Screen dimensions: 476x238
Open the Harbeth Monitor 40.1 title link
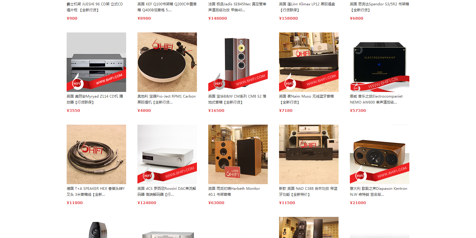pyautogui.click(x=234, y=192)
